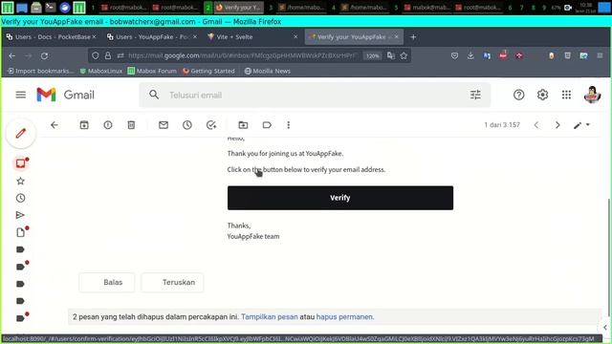The height and width of the screenshot is (344, 612).
Task: Add email to Tasks
Action: (211, 125)
